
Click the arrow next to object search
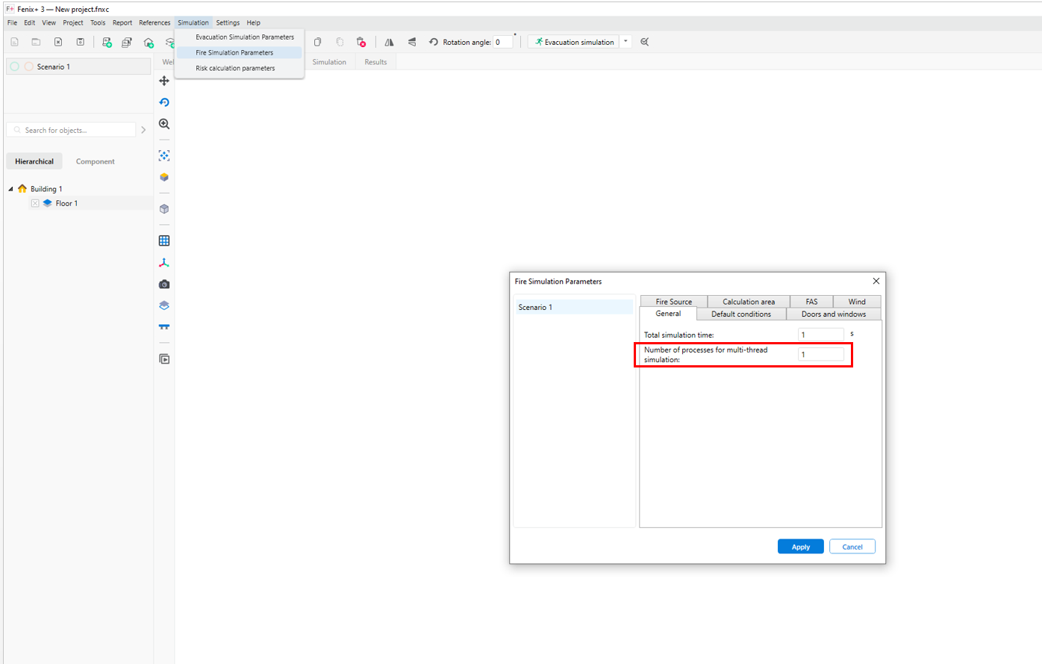pos(143,130)
